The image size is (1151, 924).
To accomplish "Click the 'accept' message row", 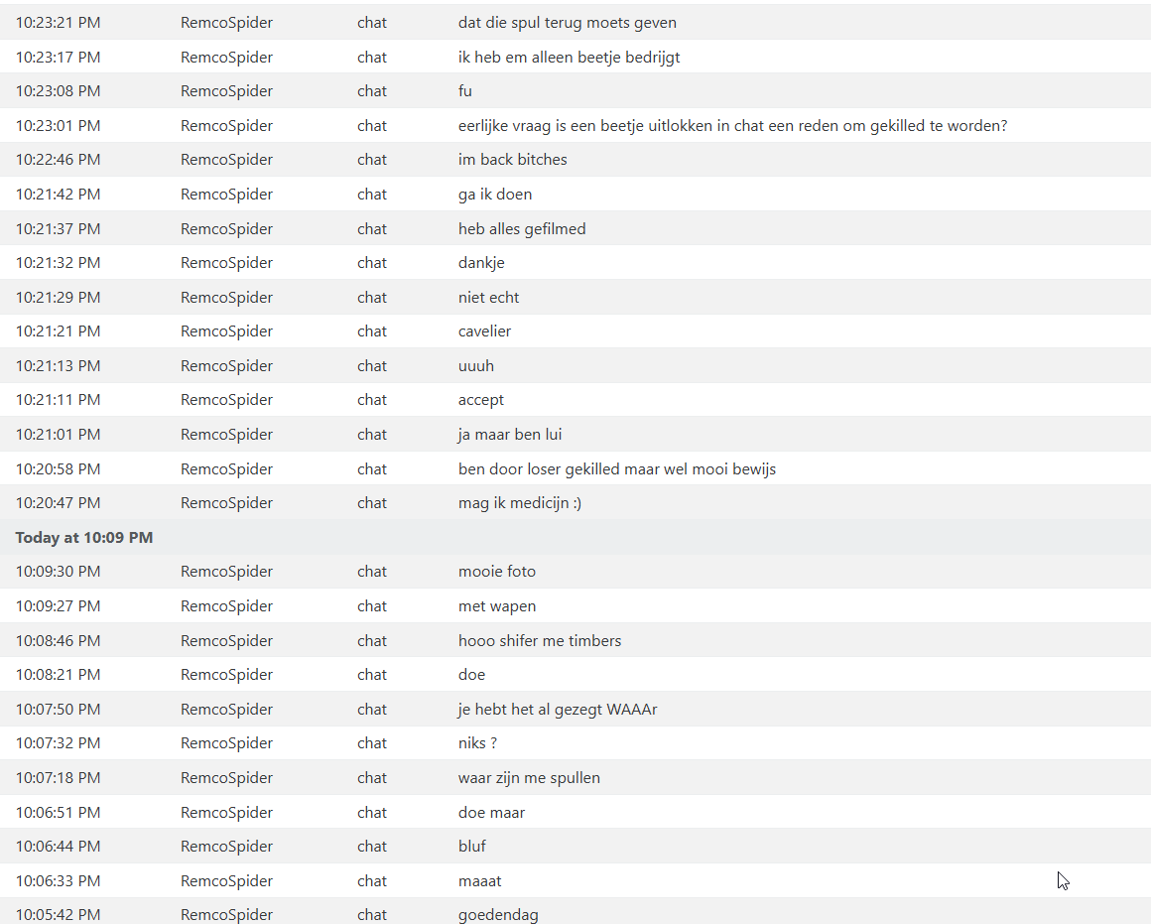I will point(575,400).
